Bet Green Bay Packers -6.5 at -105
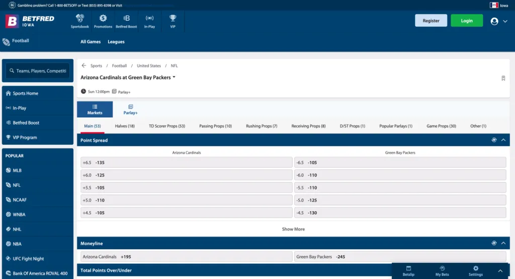This screenshot has height=279, width=515. coord(400,162)
